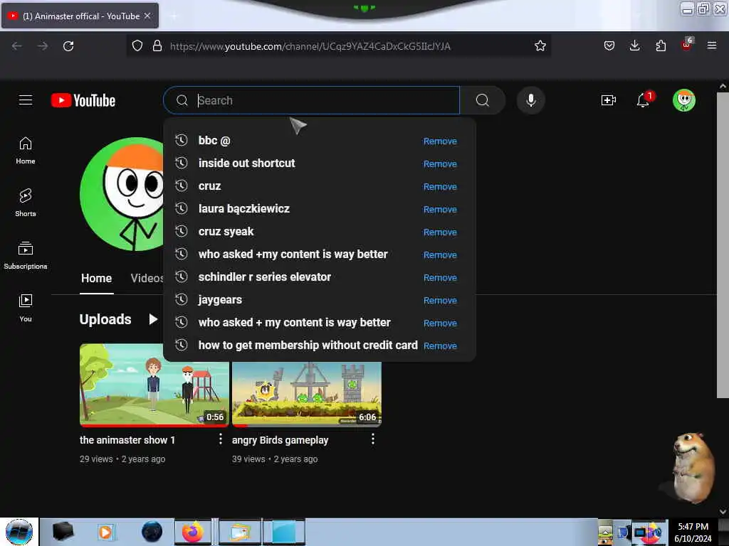This screenshot has height=546, width=729.
Task: Go to Home in sidebar
Action: (26, 151)
